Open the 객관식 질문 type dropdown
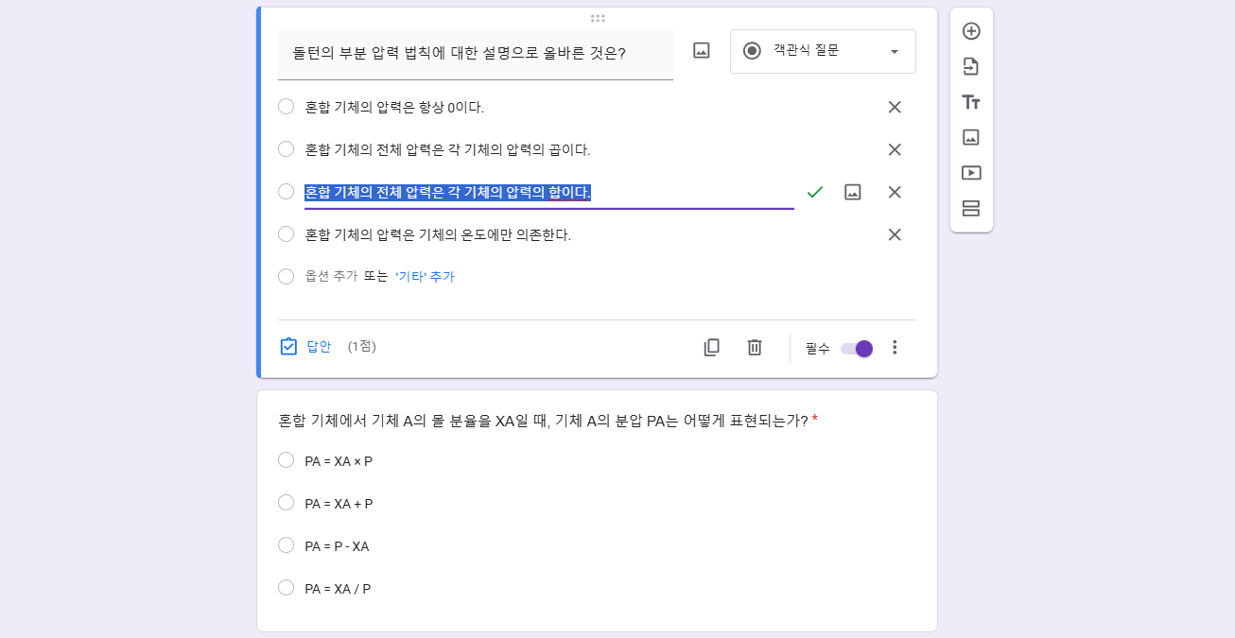 coord(823,51)
